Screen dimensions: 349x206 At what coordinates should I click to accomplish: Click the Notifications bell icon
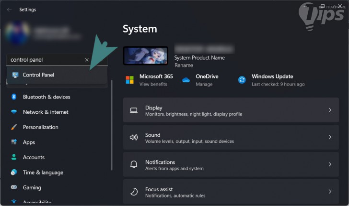click(x=134, y=164)
